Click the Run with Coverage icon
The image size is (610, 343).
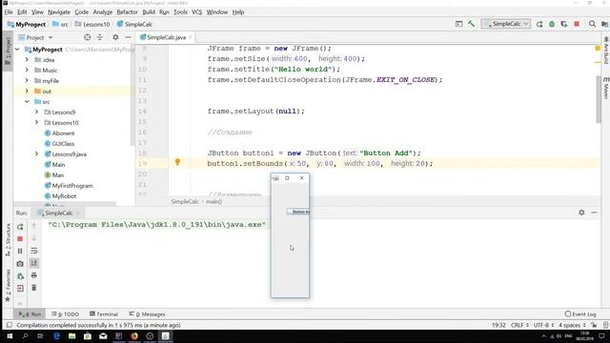(564, 24)
